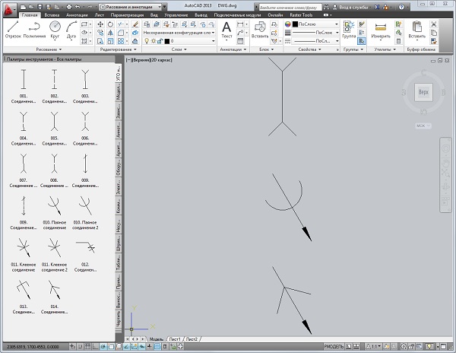Click the Текст (Text) annotation tool

point(226,29)
